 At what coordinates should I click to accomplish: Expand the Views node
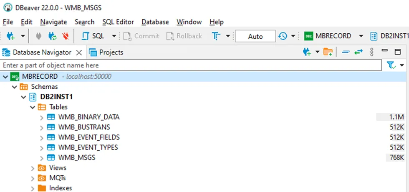(x=33, y=168)
